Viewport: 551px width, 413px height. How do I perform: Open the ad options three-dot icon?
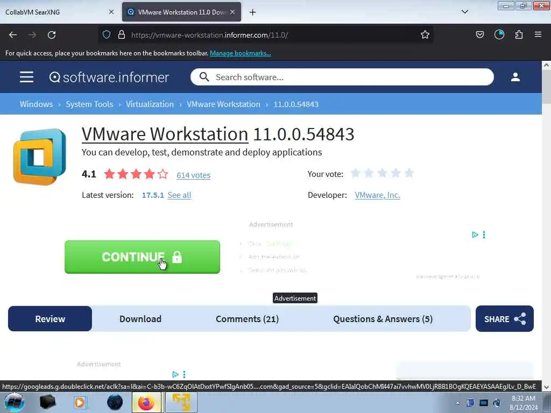pos(484,234)
